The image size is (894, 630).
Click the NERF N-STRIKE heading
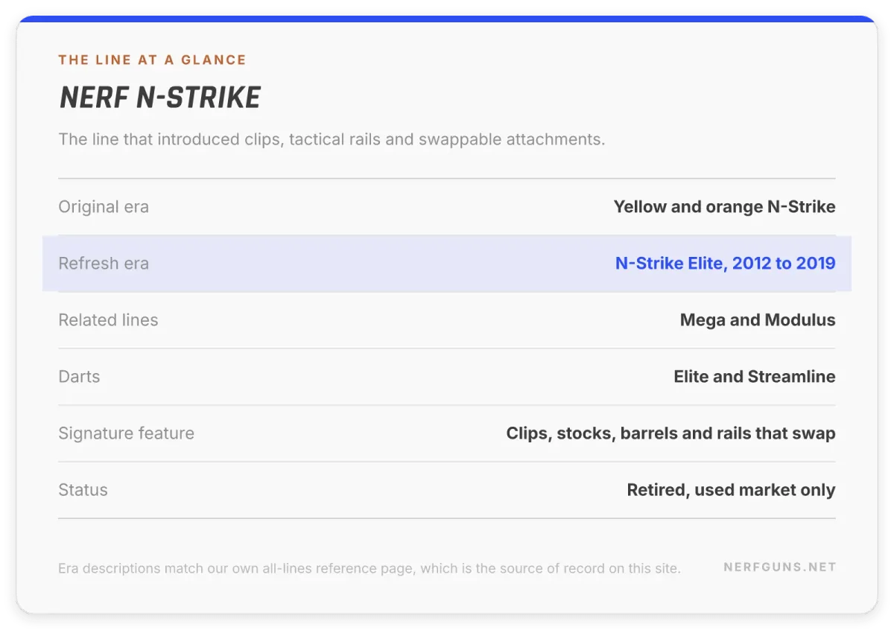coord(160,98)
